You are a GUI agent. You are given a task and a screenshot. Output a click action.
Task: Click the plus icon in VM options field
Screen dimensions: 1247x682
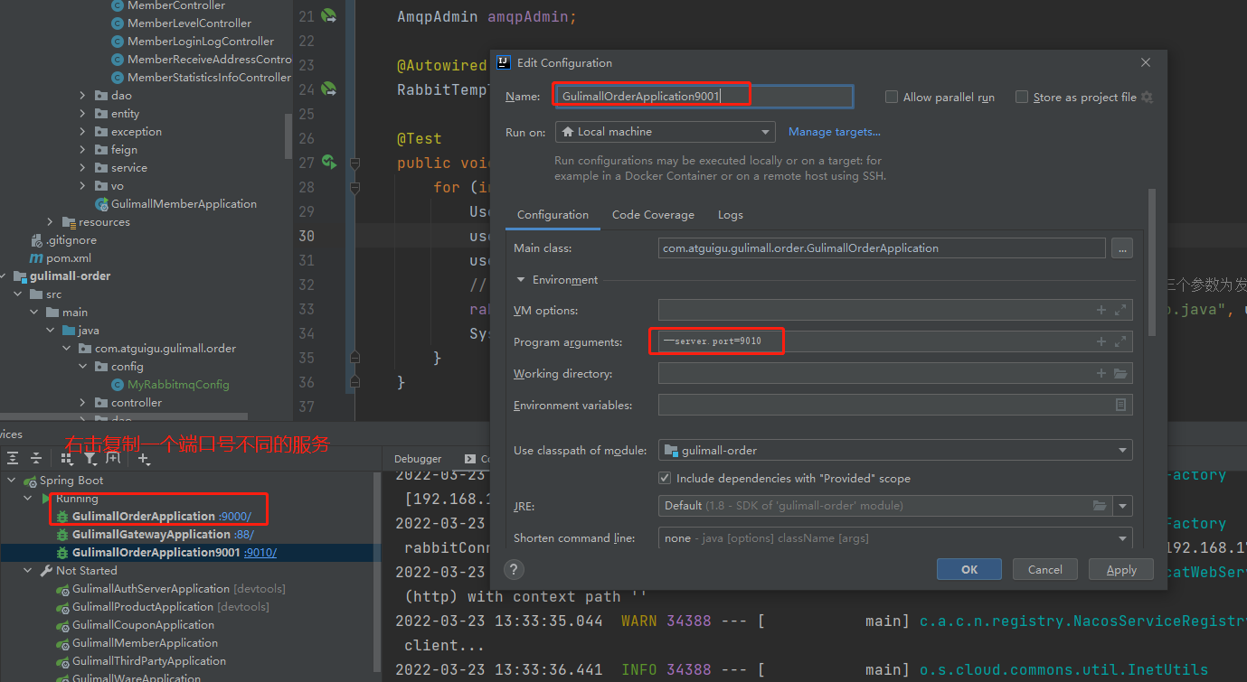tap(1101, 310)
